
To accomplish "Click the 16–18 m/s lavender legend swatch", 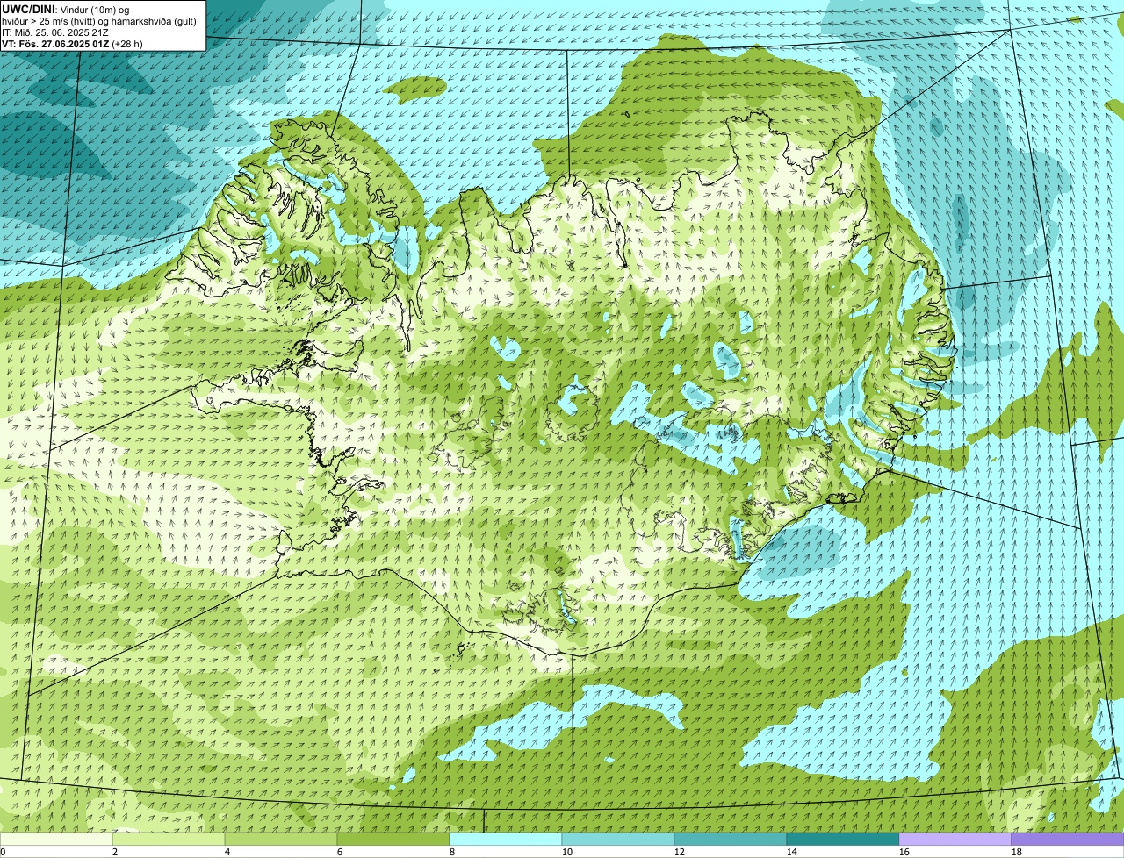I will pos(955,840).
